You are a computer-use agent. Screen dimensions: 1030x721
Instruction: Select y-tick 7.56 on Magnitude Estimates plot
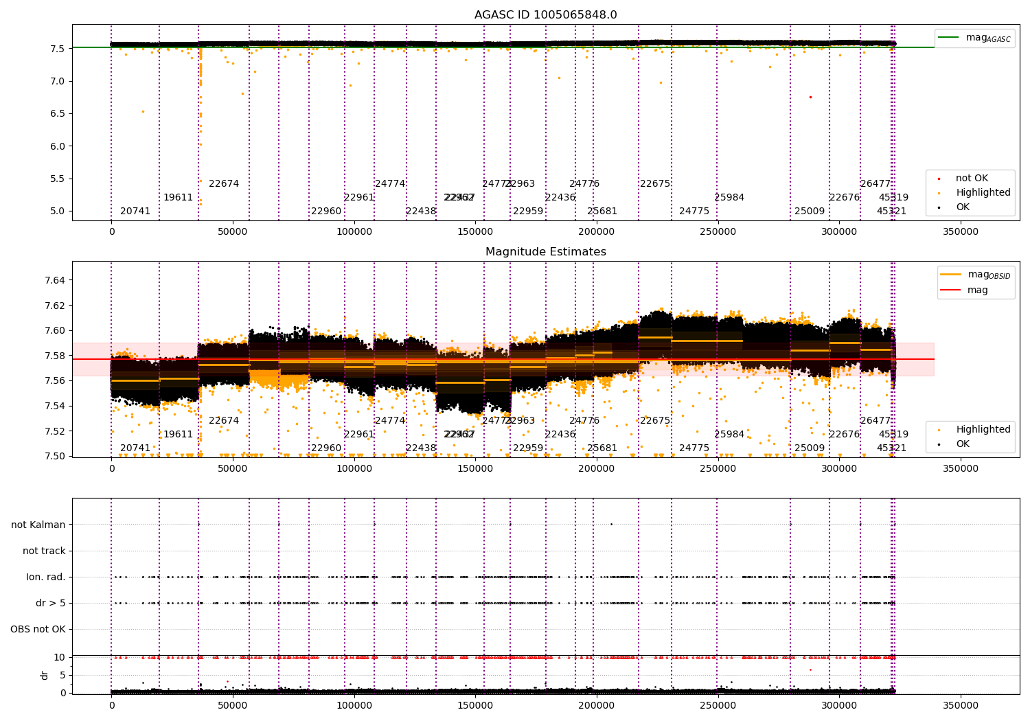tap(54, 381)
